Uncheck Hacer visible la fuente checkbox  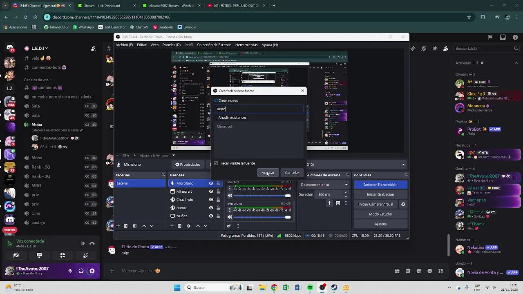tap(216, 163)
